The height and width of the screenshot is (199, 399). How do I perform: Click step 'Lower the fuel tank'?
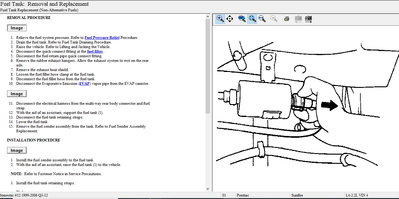pyautogui.click(x=32, y=122)
